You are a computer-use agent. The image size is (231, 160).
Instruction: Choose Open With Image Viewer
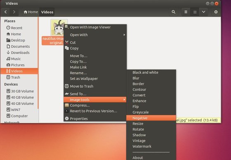(x=95, y=27)
